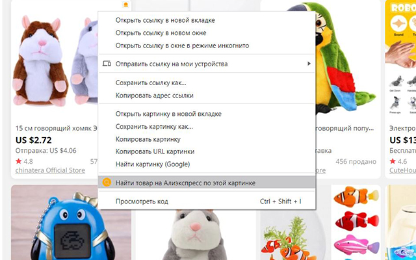Viewport: 416px width, 260px height.
Task: Select 'Найти товар на Алиэкспресс по этой картинке'
Action: 207,183
